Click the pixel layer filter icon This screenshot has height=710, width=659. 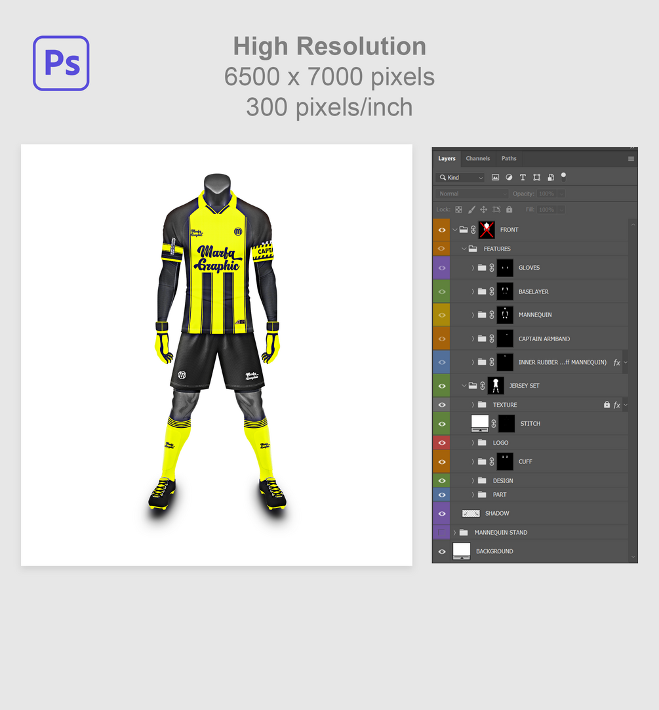click(x=495, y=177)
